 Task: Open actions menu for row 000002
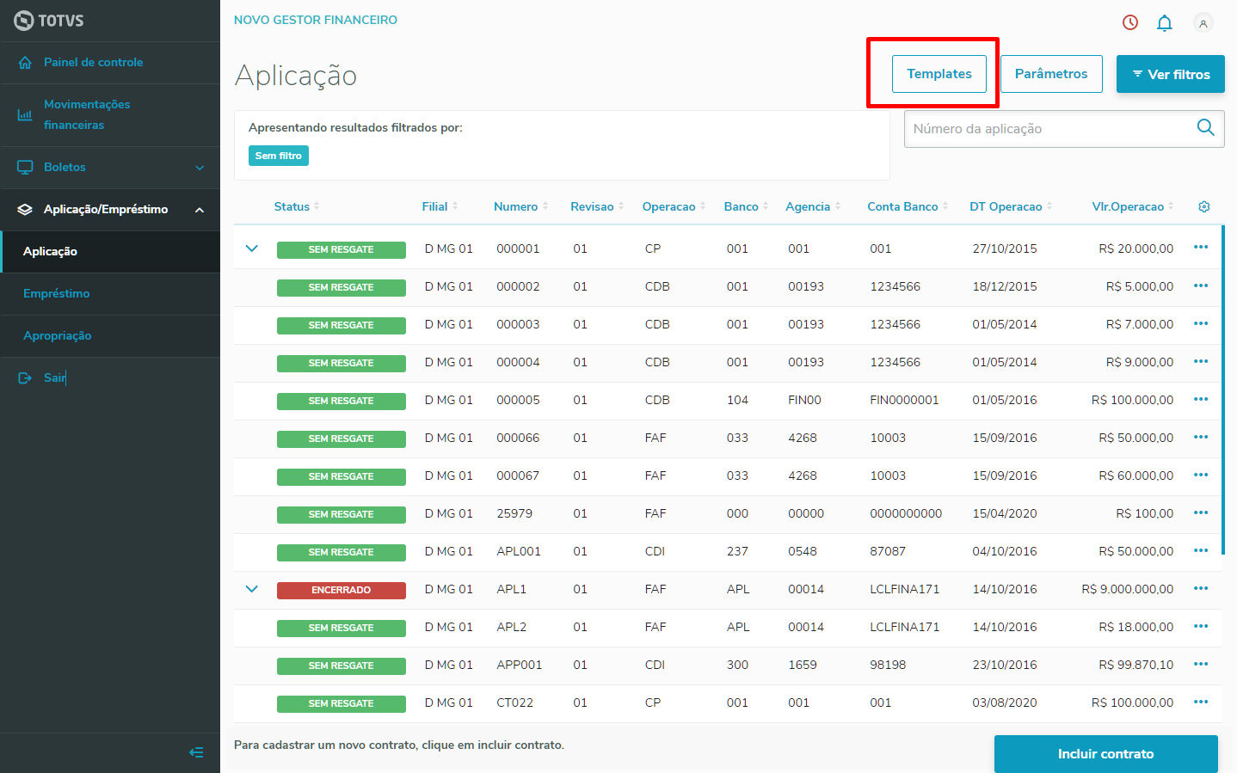coord(1201,285)
